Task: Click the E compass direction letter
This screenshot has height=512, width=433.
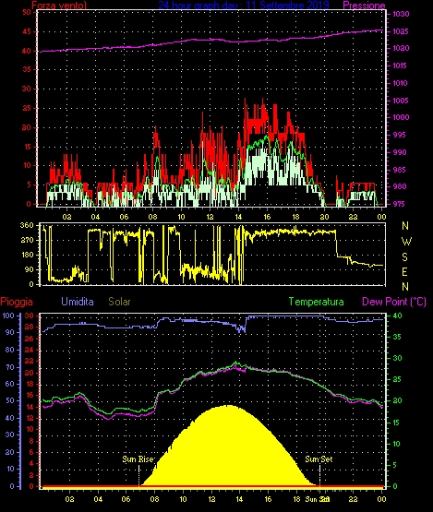Action: click(404, 271)
